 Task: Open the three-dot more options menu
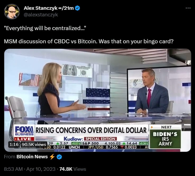(x=188, y=8)
